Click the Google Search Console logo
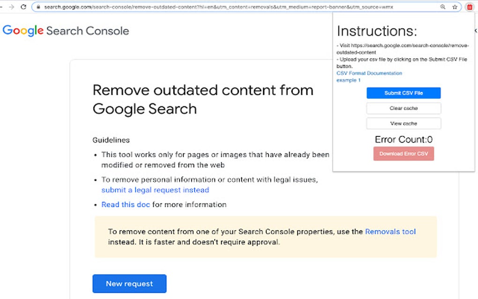478x299 pixels. click(x=66, y=31)
